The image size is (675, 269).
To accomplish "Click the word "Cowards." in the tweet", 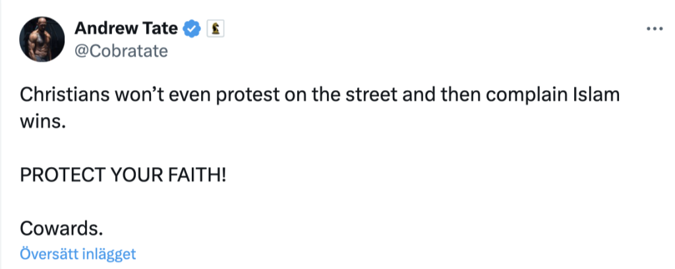I will point(62,228).
